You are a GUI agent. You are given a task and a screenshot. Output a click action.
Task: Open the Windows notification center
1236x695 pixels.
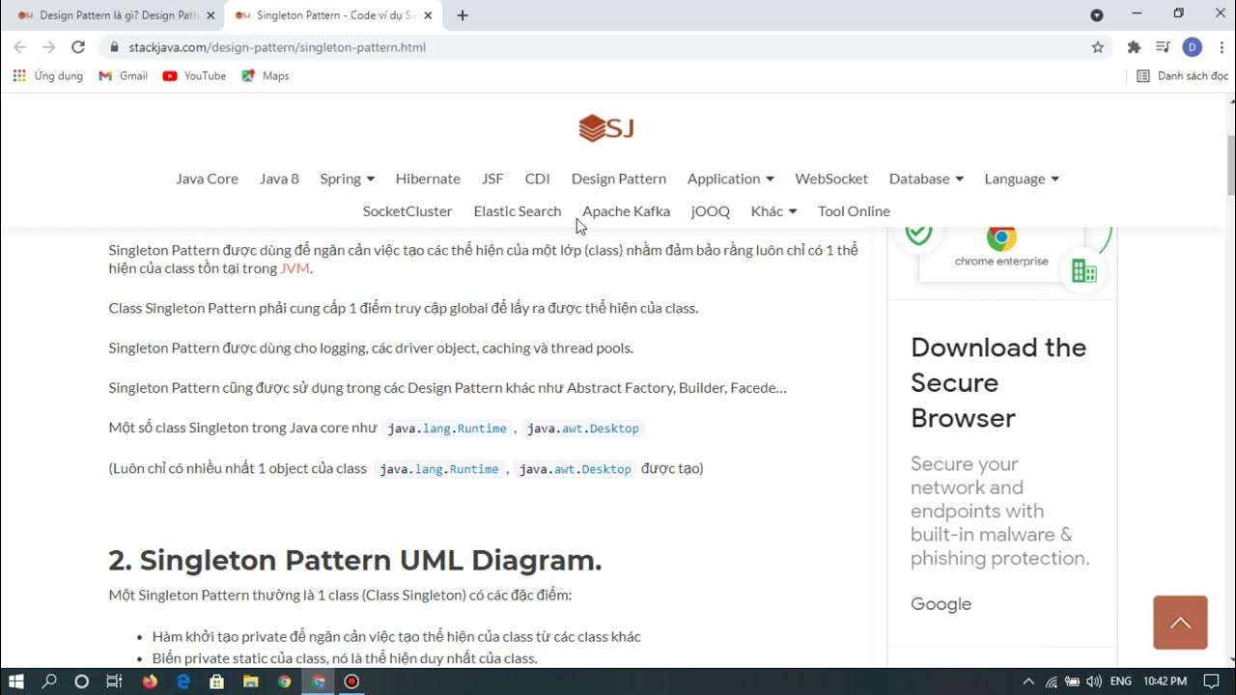point(1212,681)
